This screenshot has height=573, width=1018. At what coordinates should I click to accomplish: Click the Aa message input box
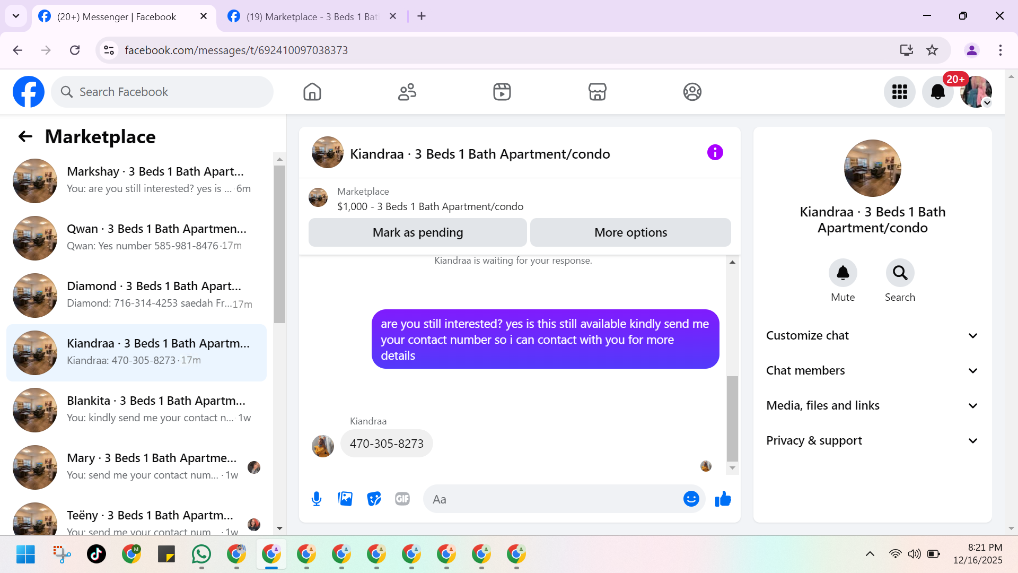pos(555,499)
